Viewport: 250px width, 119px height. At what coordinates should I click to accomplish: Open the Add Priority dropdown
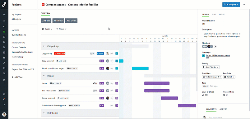click(x=211, y=67)
